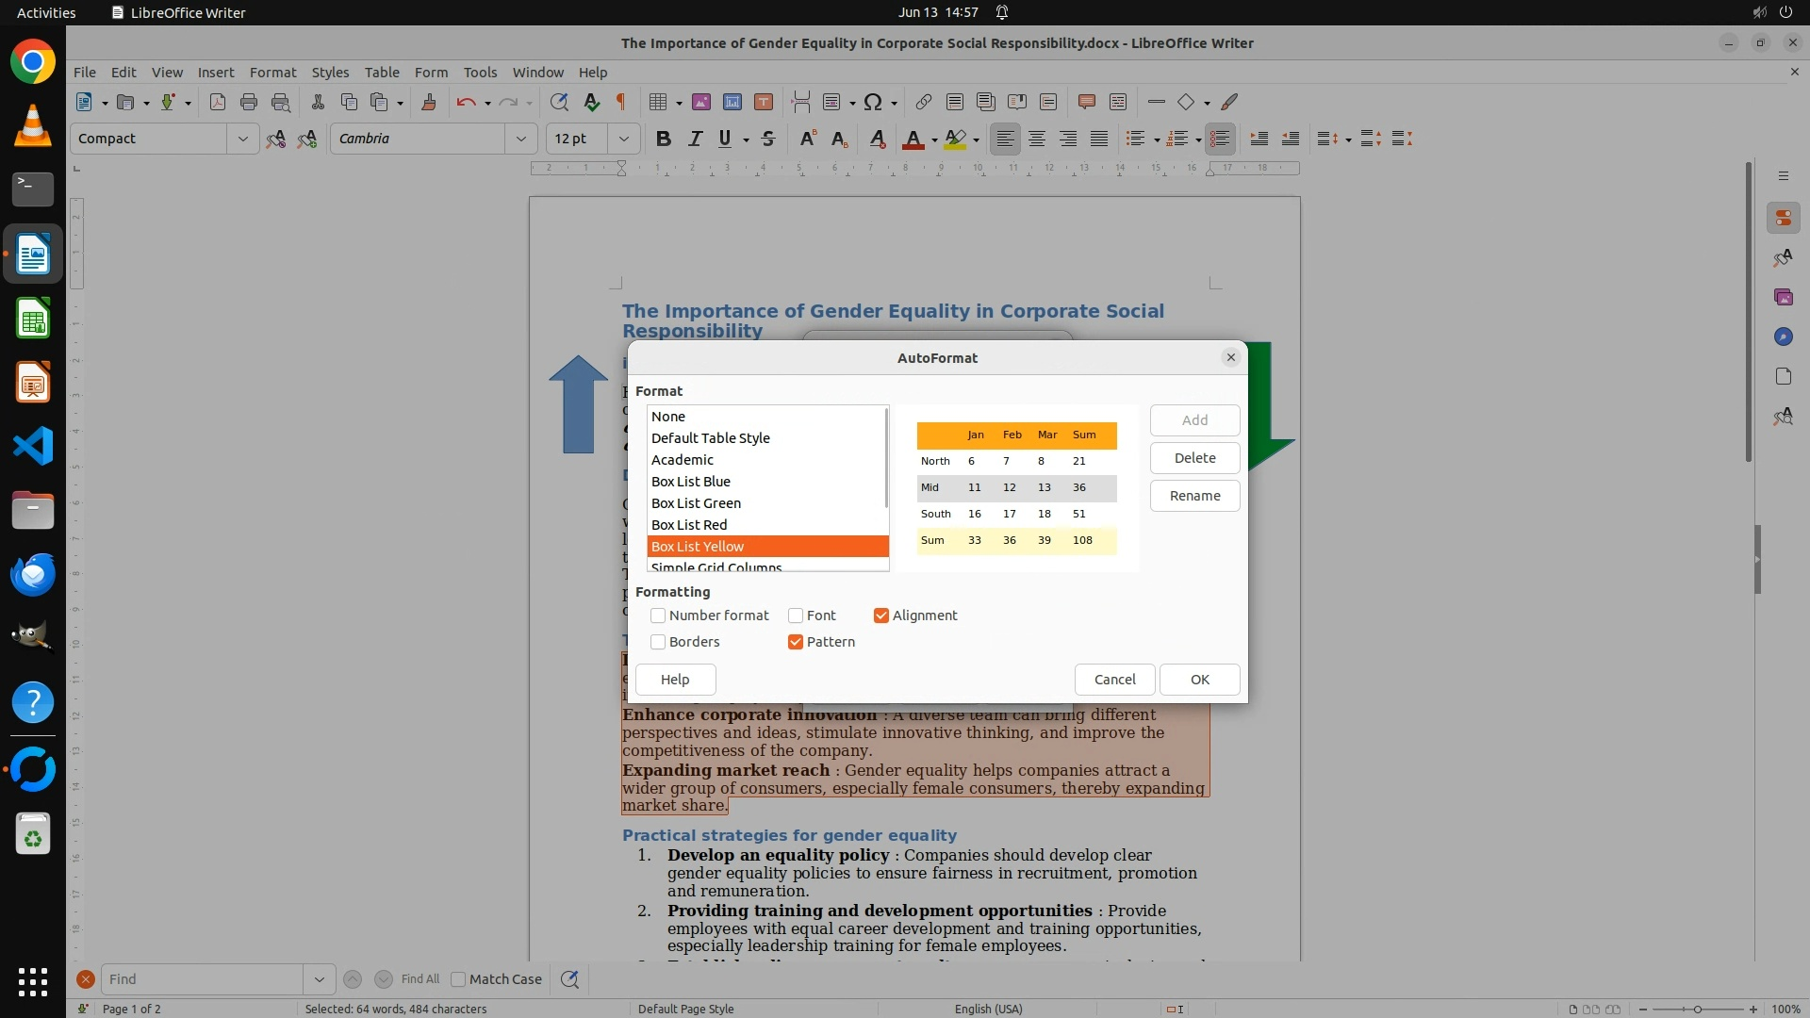Open the Navigator compass icon in sidebar

coord(1783,337)
